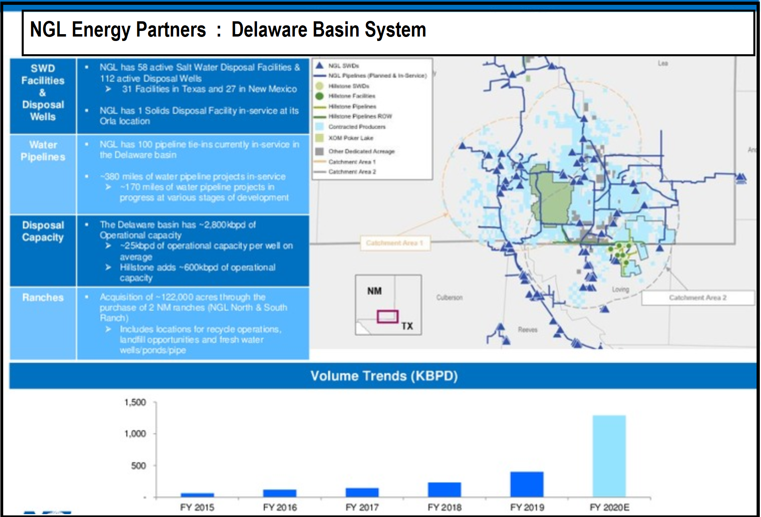The image size is (761, 517).
Task: Click the '~2,800kbpd of Operational capacity' bullet
Action: [x=177, y=230]
